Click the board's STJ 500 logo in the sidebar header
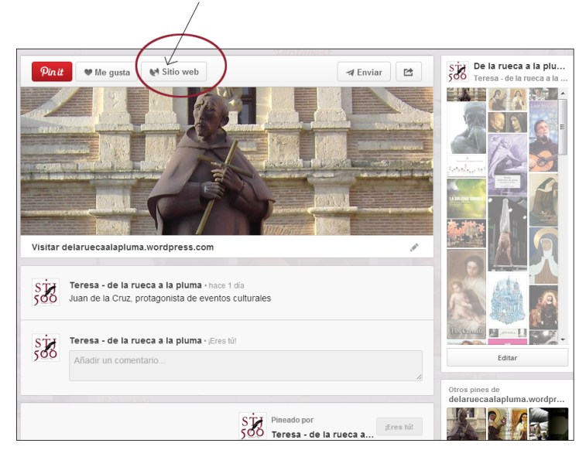Image resolution: width=579 pixels, height=450 pixels. pyautogui.click(x=458, y=73)
